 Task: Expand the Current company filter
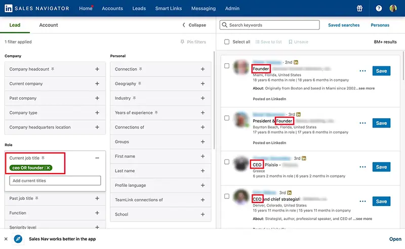point(97,84)
